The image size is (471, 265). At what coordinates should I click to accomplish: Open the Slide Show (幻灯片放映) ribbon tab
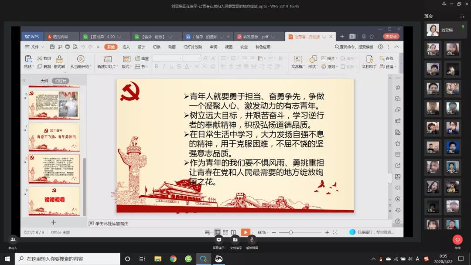pyautogui.click(x=193, y=47)
